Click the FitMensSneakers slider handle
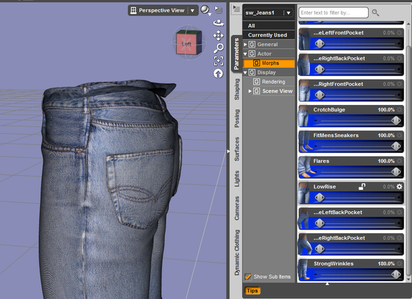 pyautogui.click(x=396, y=146)
